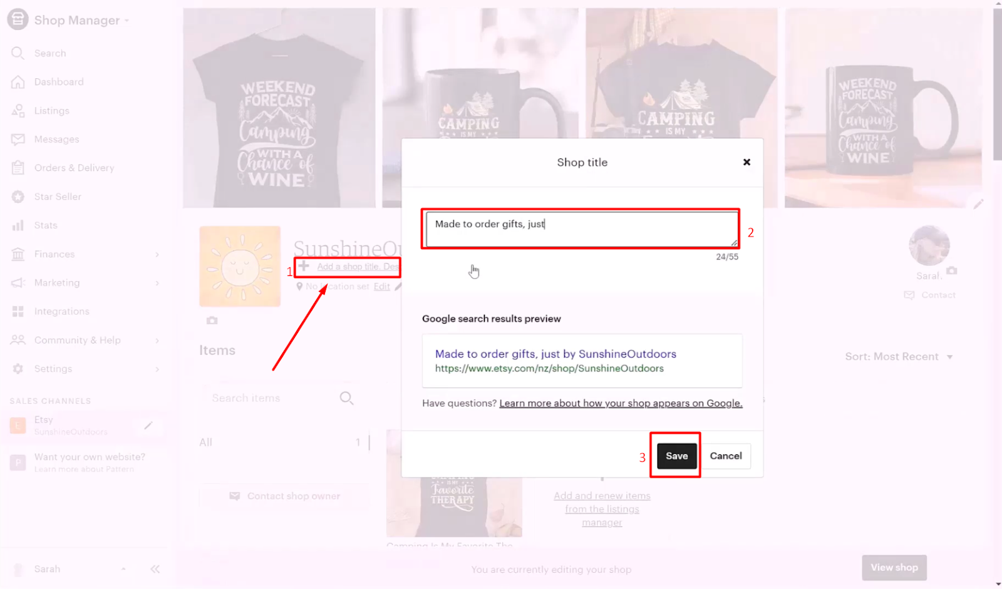Click the Stats bar chart icon
This screenshot has height=589, width=1002.
point(18,225)
